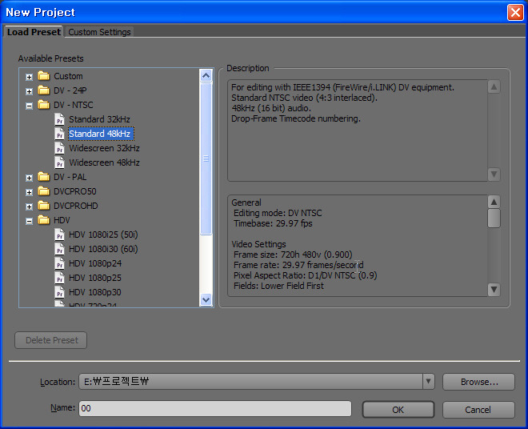Click the HDV 1080p30 preset file icon
The height and width of the screenshot is (429, 528).
[60, 292]
